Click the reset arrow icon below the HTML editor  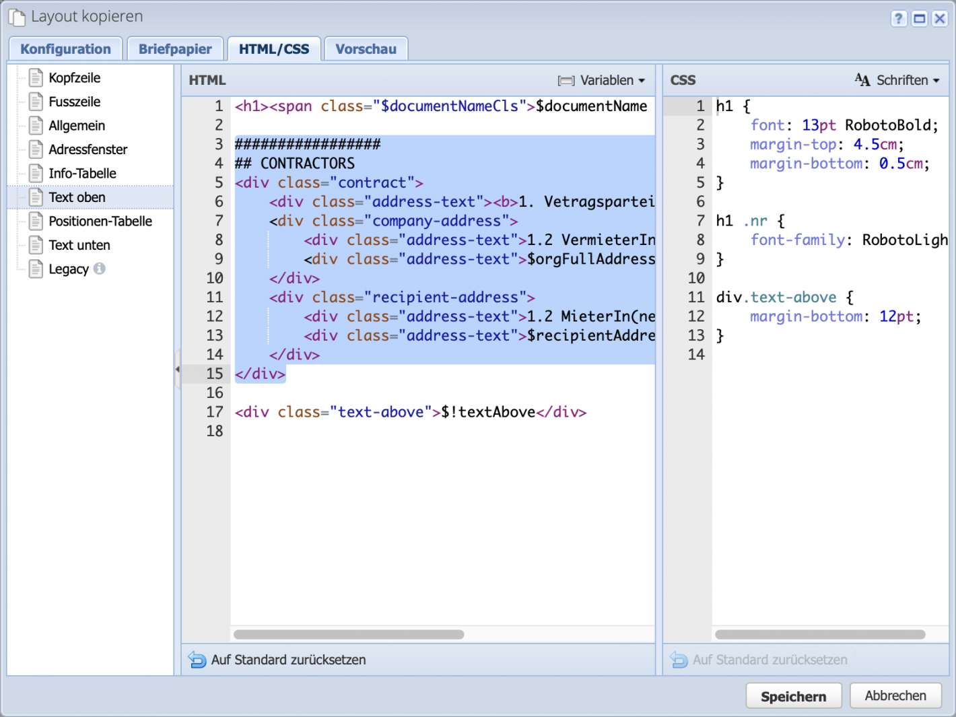pyautogui.click(x=196, y=660)
